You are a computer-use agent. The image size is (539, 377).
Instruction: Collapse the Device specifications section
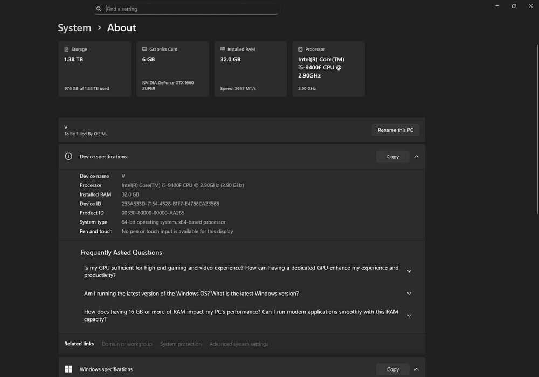417,157
